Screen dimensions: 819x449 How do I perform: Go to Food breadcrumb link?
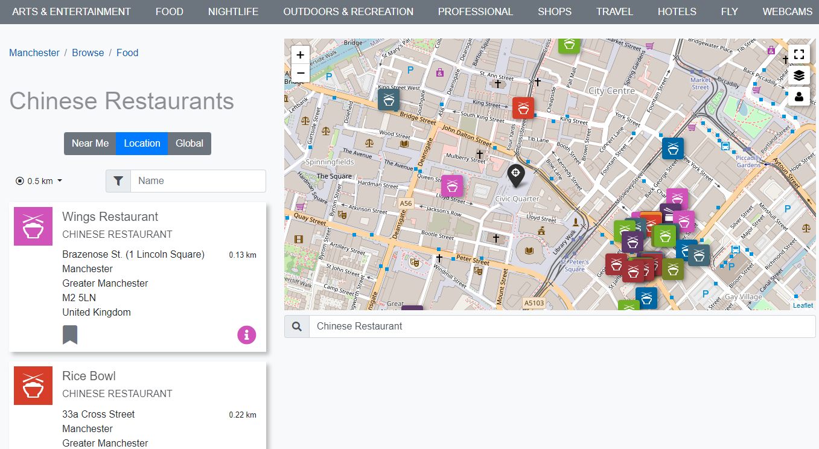(127, 53)
